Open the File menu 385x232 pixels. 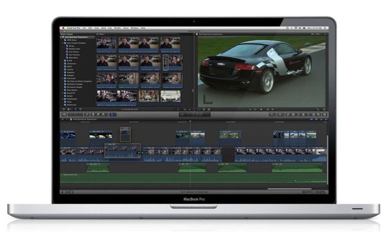84,28
